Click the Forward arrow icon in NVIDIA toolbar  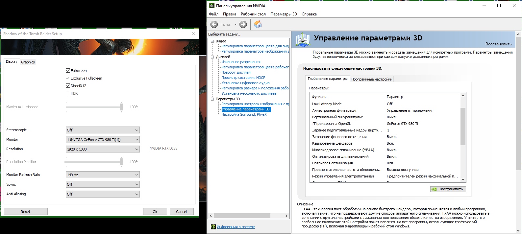(x=243, y=24)
